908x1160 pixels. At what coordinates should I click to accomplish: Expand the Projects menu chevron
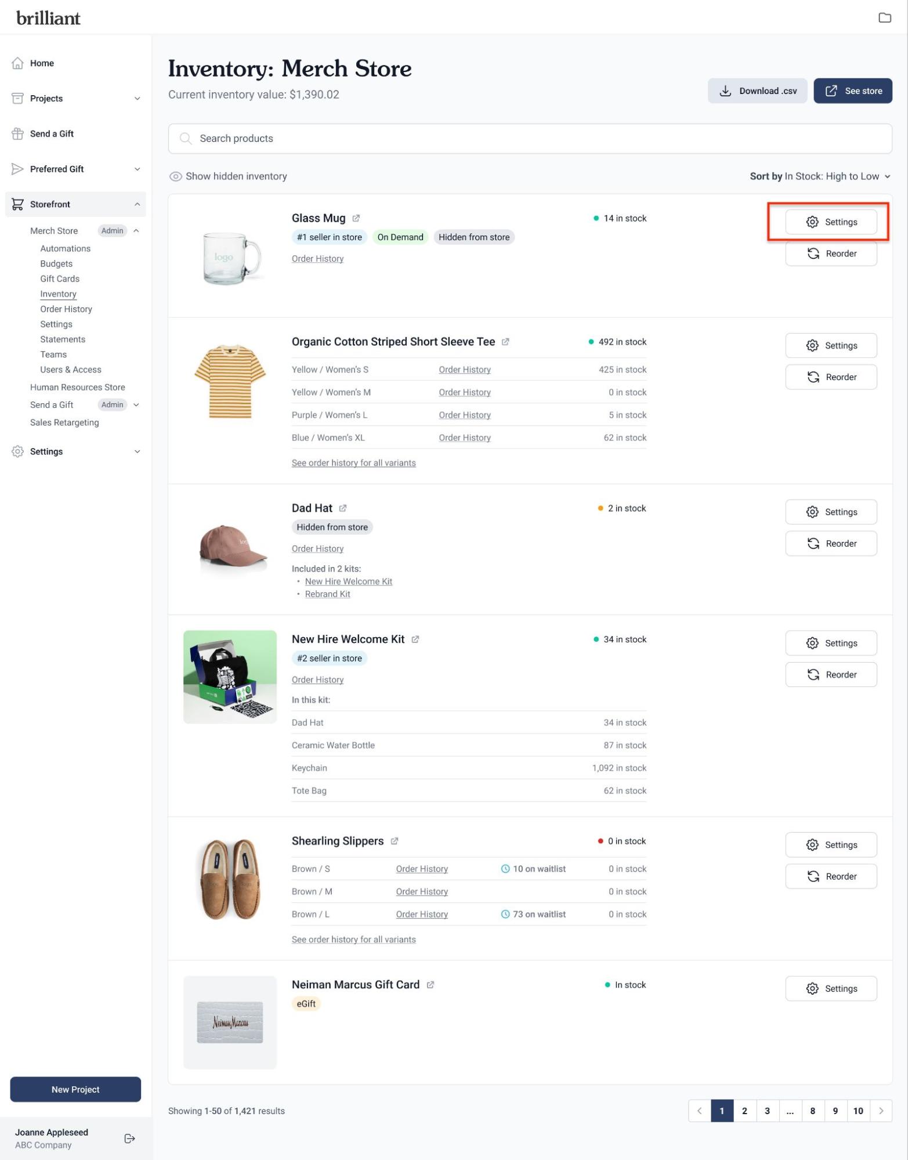pos(138,99)
